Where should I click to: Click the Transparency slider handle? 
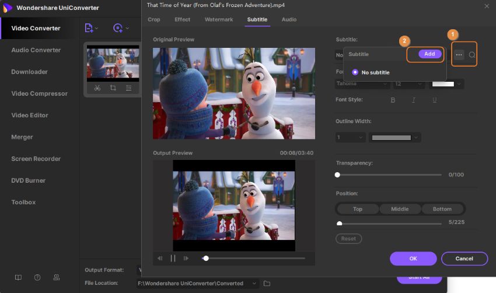coord(337,175)
